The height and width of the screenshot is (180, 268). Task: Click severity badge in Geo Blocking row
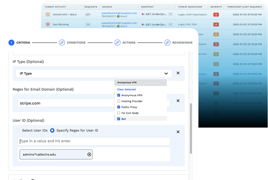(216, 24)
